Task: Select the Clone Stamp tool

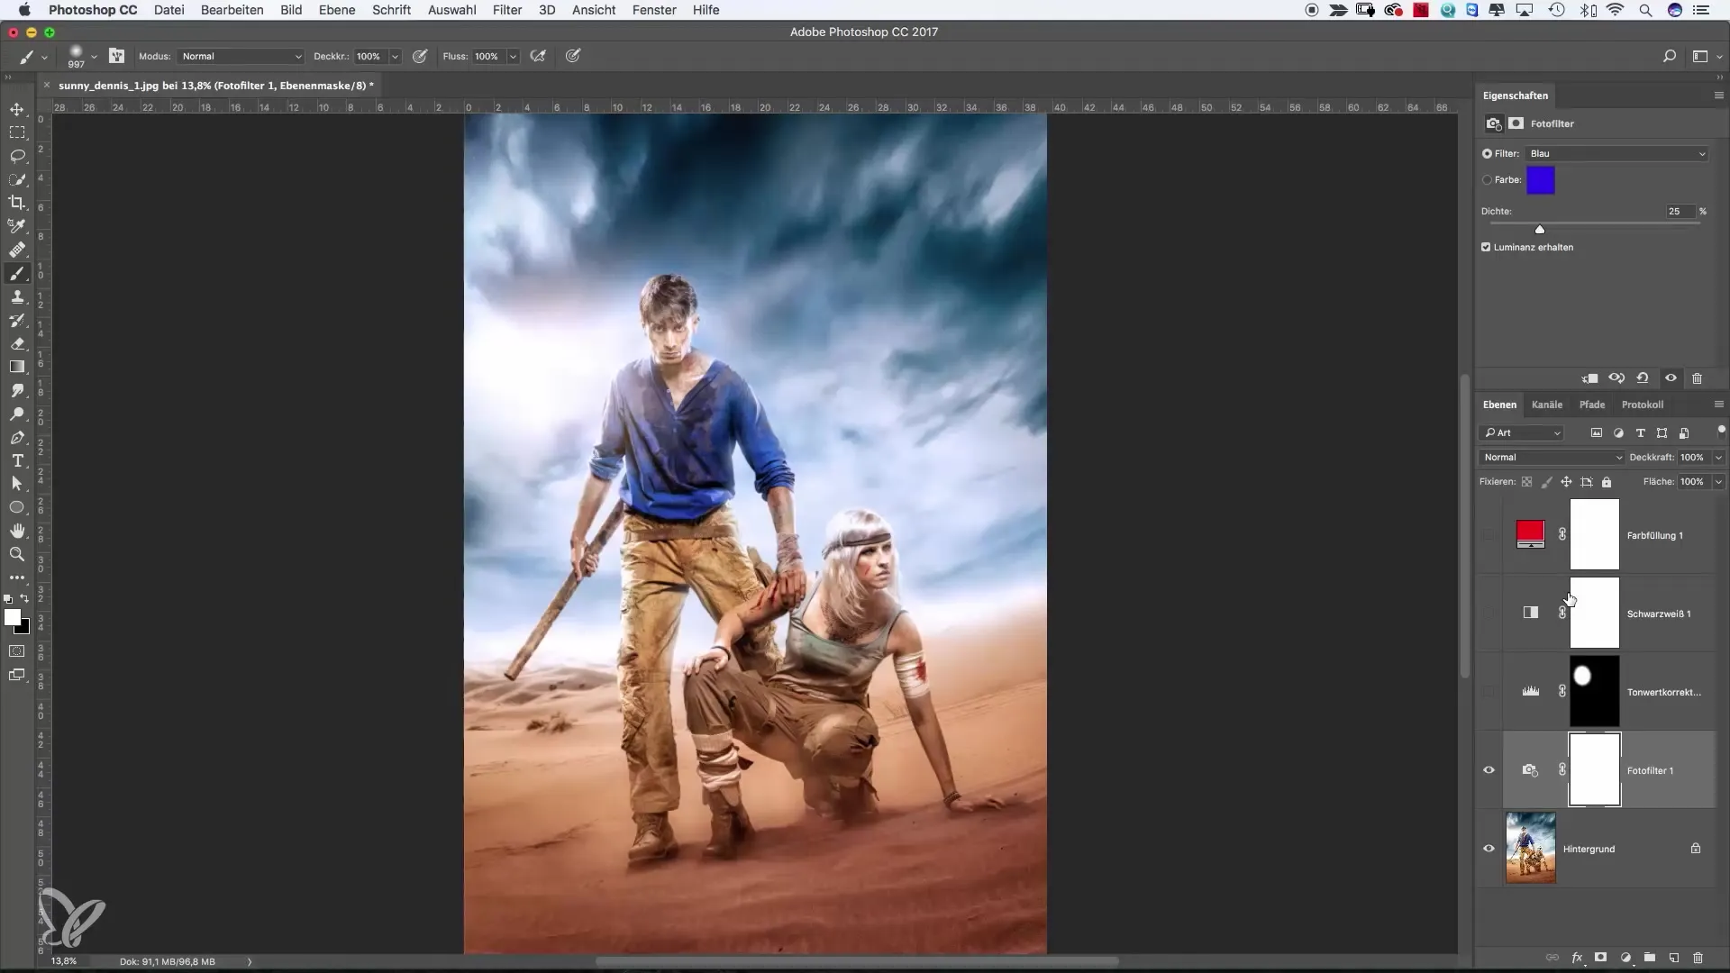Action: click(17, 296)
